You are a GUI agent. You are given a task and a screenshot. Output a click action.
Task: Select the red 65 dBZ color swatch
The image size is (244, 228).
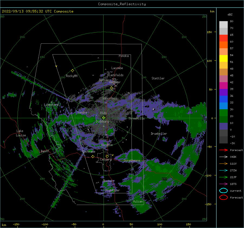(x=223, y=38)
